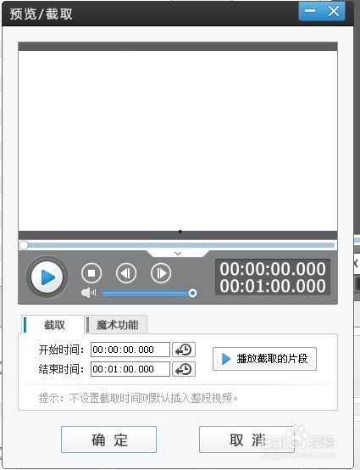Click the 结束时间 input field
This screenshot has height=470, width=360.
[130, 369]
